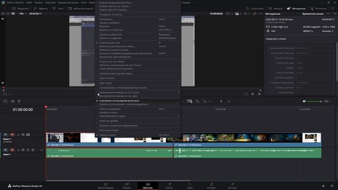This screenshot has height=190, width=338.
Task: Open the Эффекты panel from the toolbar
Action: coord(41,8)
